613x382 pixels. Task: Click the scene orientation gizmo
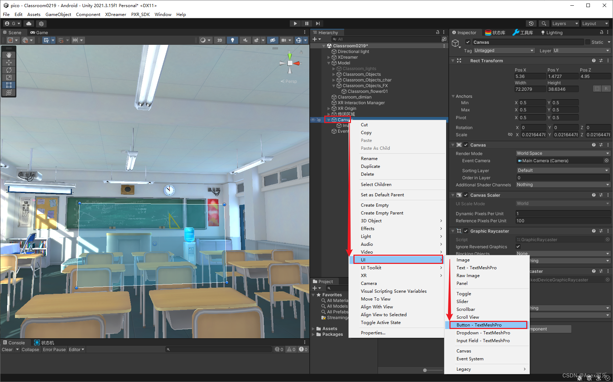(290, 63)
